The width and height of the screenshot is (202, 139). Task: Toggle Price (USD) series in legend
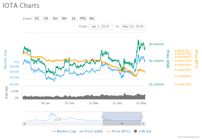pyautogui.click(x=91, y=131)
